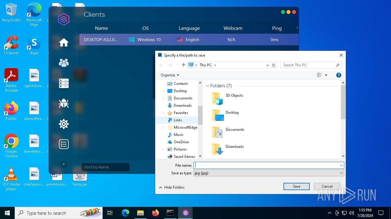This screenshot has width=391, height=219.
Task: Sort clients by Webcam column
Action: click(233, 28)
